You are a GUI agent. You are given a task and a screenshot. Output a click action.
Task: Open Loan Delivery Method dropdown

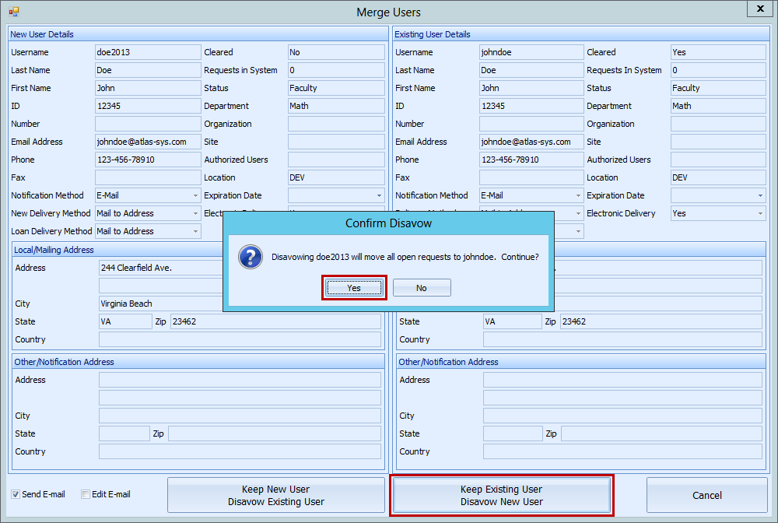pyautogui.click(x=194, y=232)
